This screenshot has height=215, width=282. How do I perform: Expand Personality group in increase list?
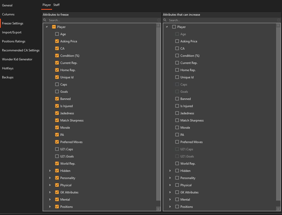[x=170, y=178]
